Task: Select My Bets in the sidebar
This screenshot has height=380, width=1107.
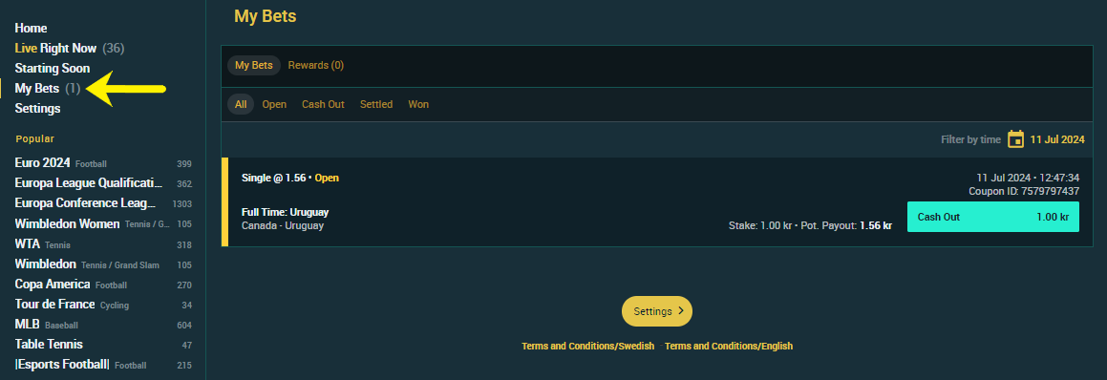Action: [x=48, y=88]
